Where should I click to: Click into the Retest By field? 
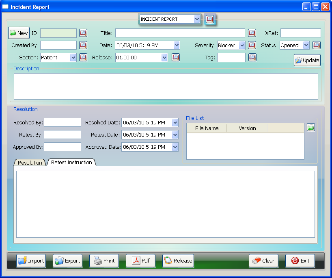pyautogui.click(x=63, y=135)
